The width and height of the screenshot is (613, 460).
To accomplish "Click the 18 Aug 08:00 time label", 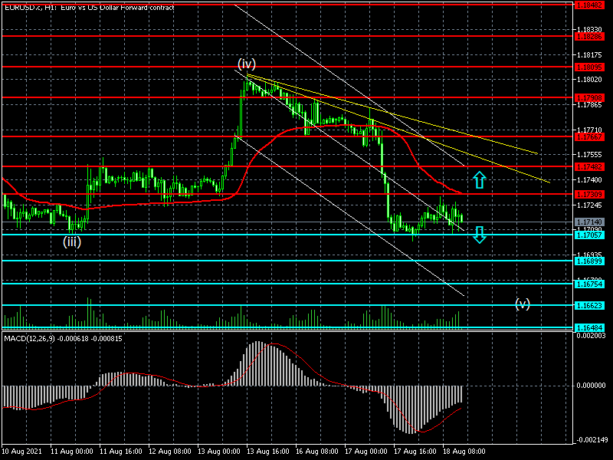I will pos(464,452).
